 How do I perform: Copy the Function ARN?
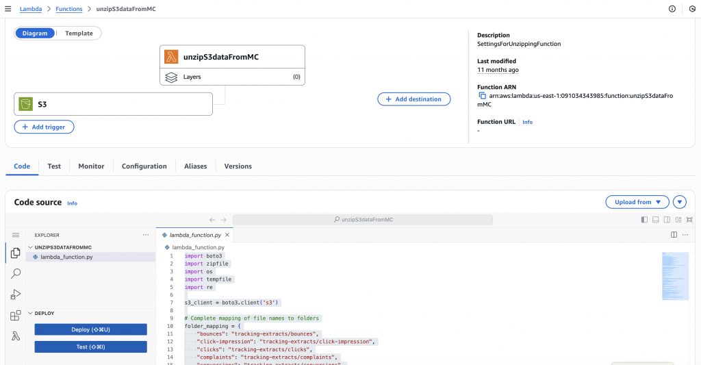click(x=482, y=96)
